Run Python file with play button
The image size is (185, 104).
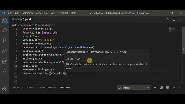point(167,19)
